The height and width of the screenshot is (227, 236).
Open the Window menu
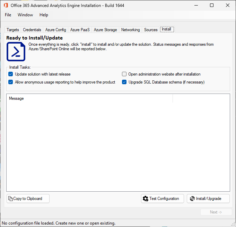click(25, 15)
